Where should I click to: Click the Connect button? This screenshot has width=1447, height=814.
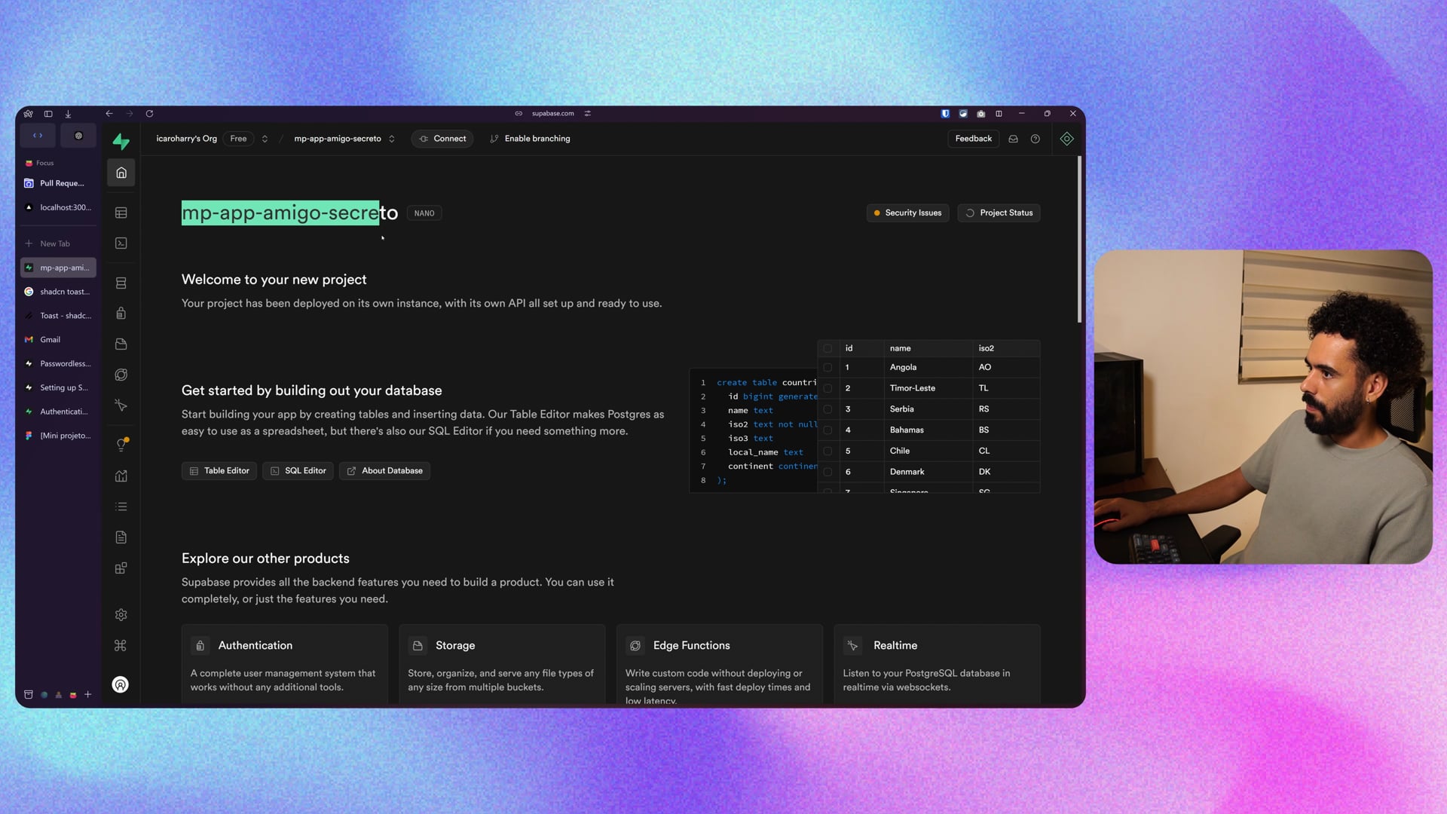click(x=442, y=139)
